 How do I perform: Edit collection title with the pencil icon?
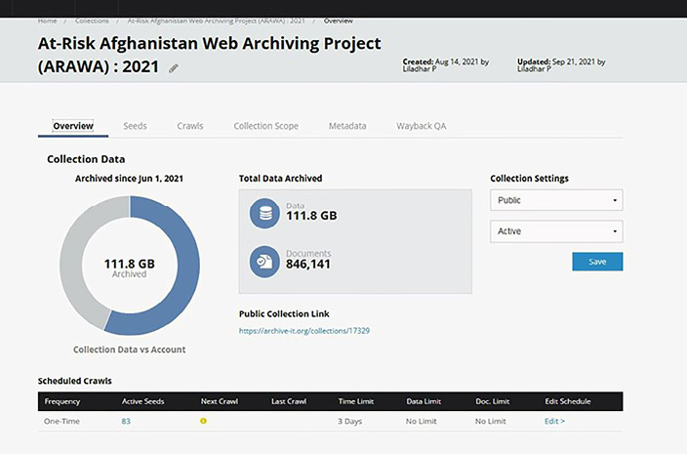point(174,68)
